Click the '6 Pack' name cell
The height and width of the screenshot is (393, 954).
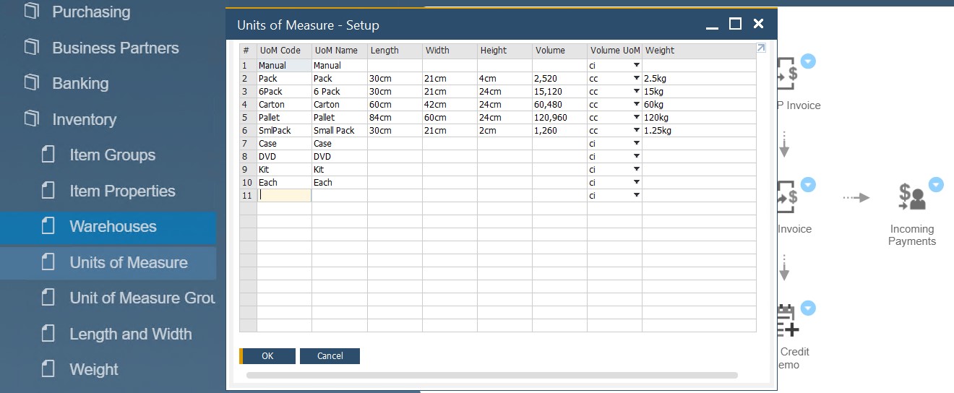point(340,91)
